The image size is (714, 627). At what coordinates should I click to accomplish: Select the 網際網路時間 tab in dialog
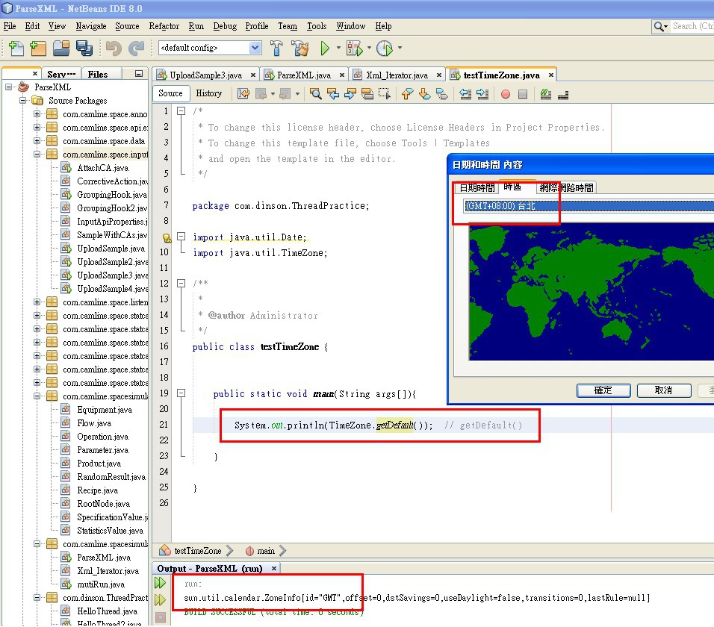(566, 187)
